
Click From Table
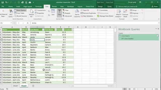click(19, 13)
